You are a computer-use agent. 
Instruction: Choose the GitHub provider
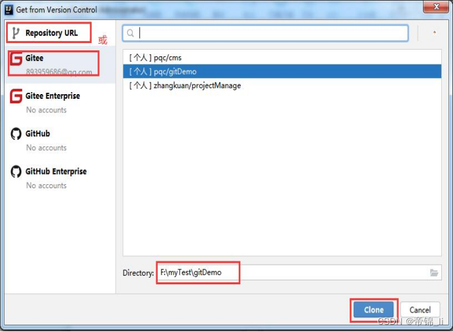(60, 140)
